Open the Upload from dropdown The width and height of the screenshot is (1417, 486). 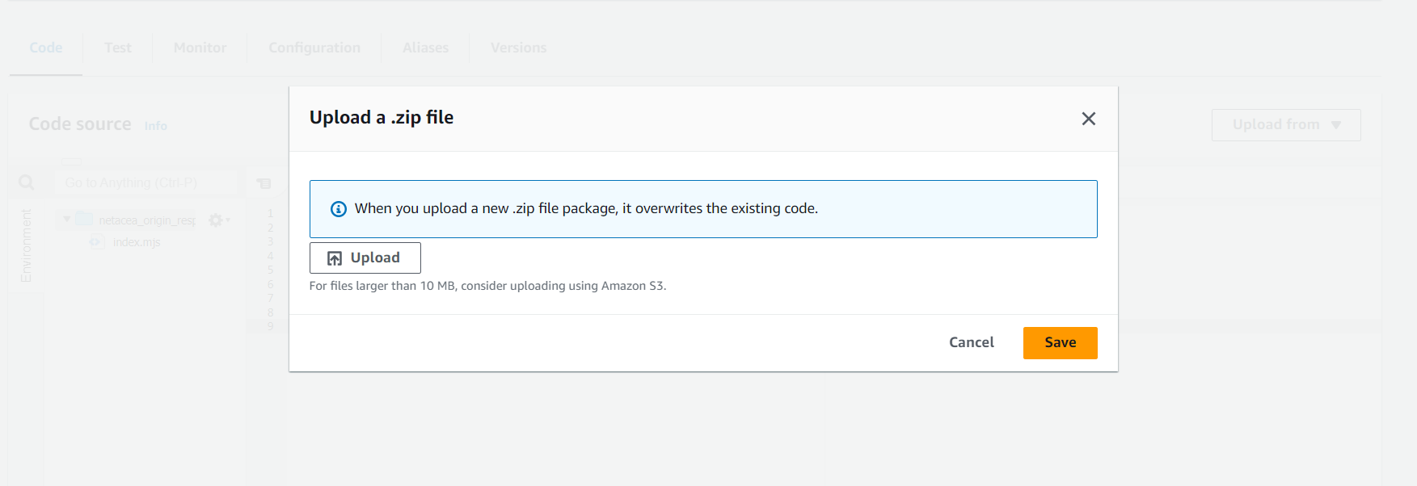point(1285,124)
